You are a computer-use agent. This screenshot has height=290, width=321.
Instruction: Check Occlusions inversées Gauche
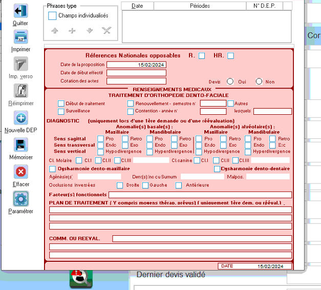145,185
